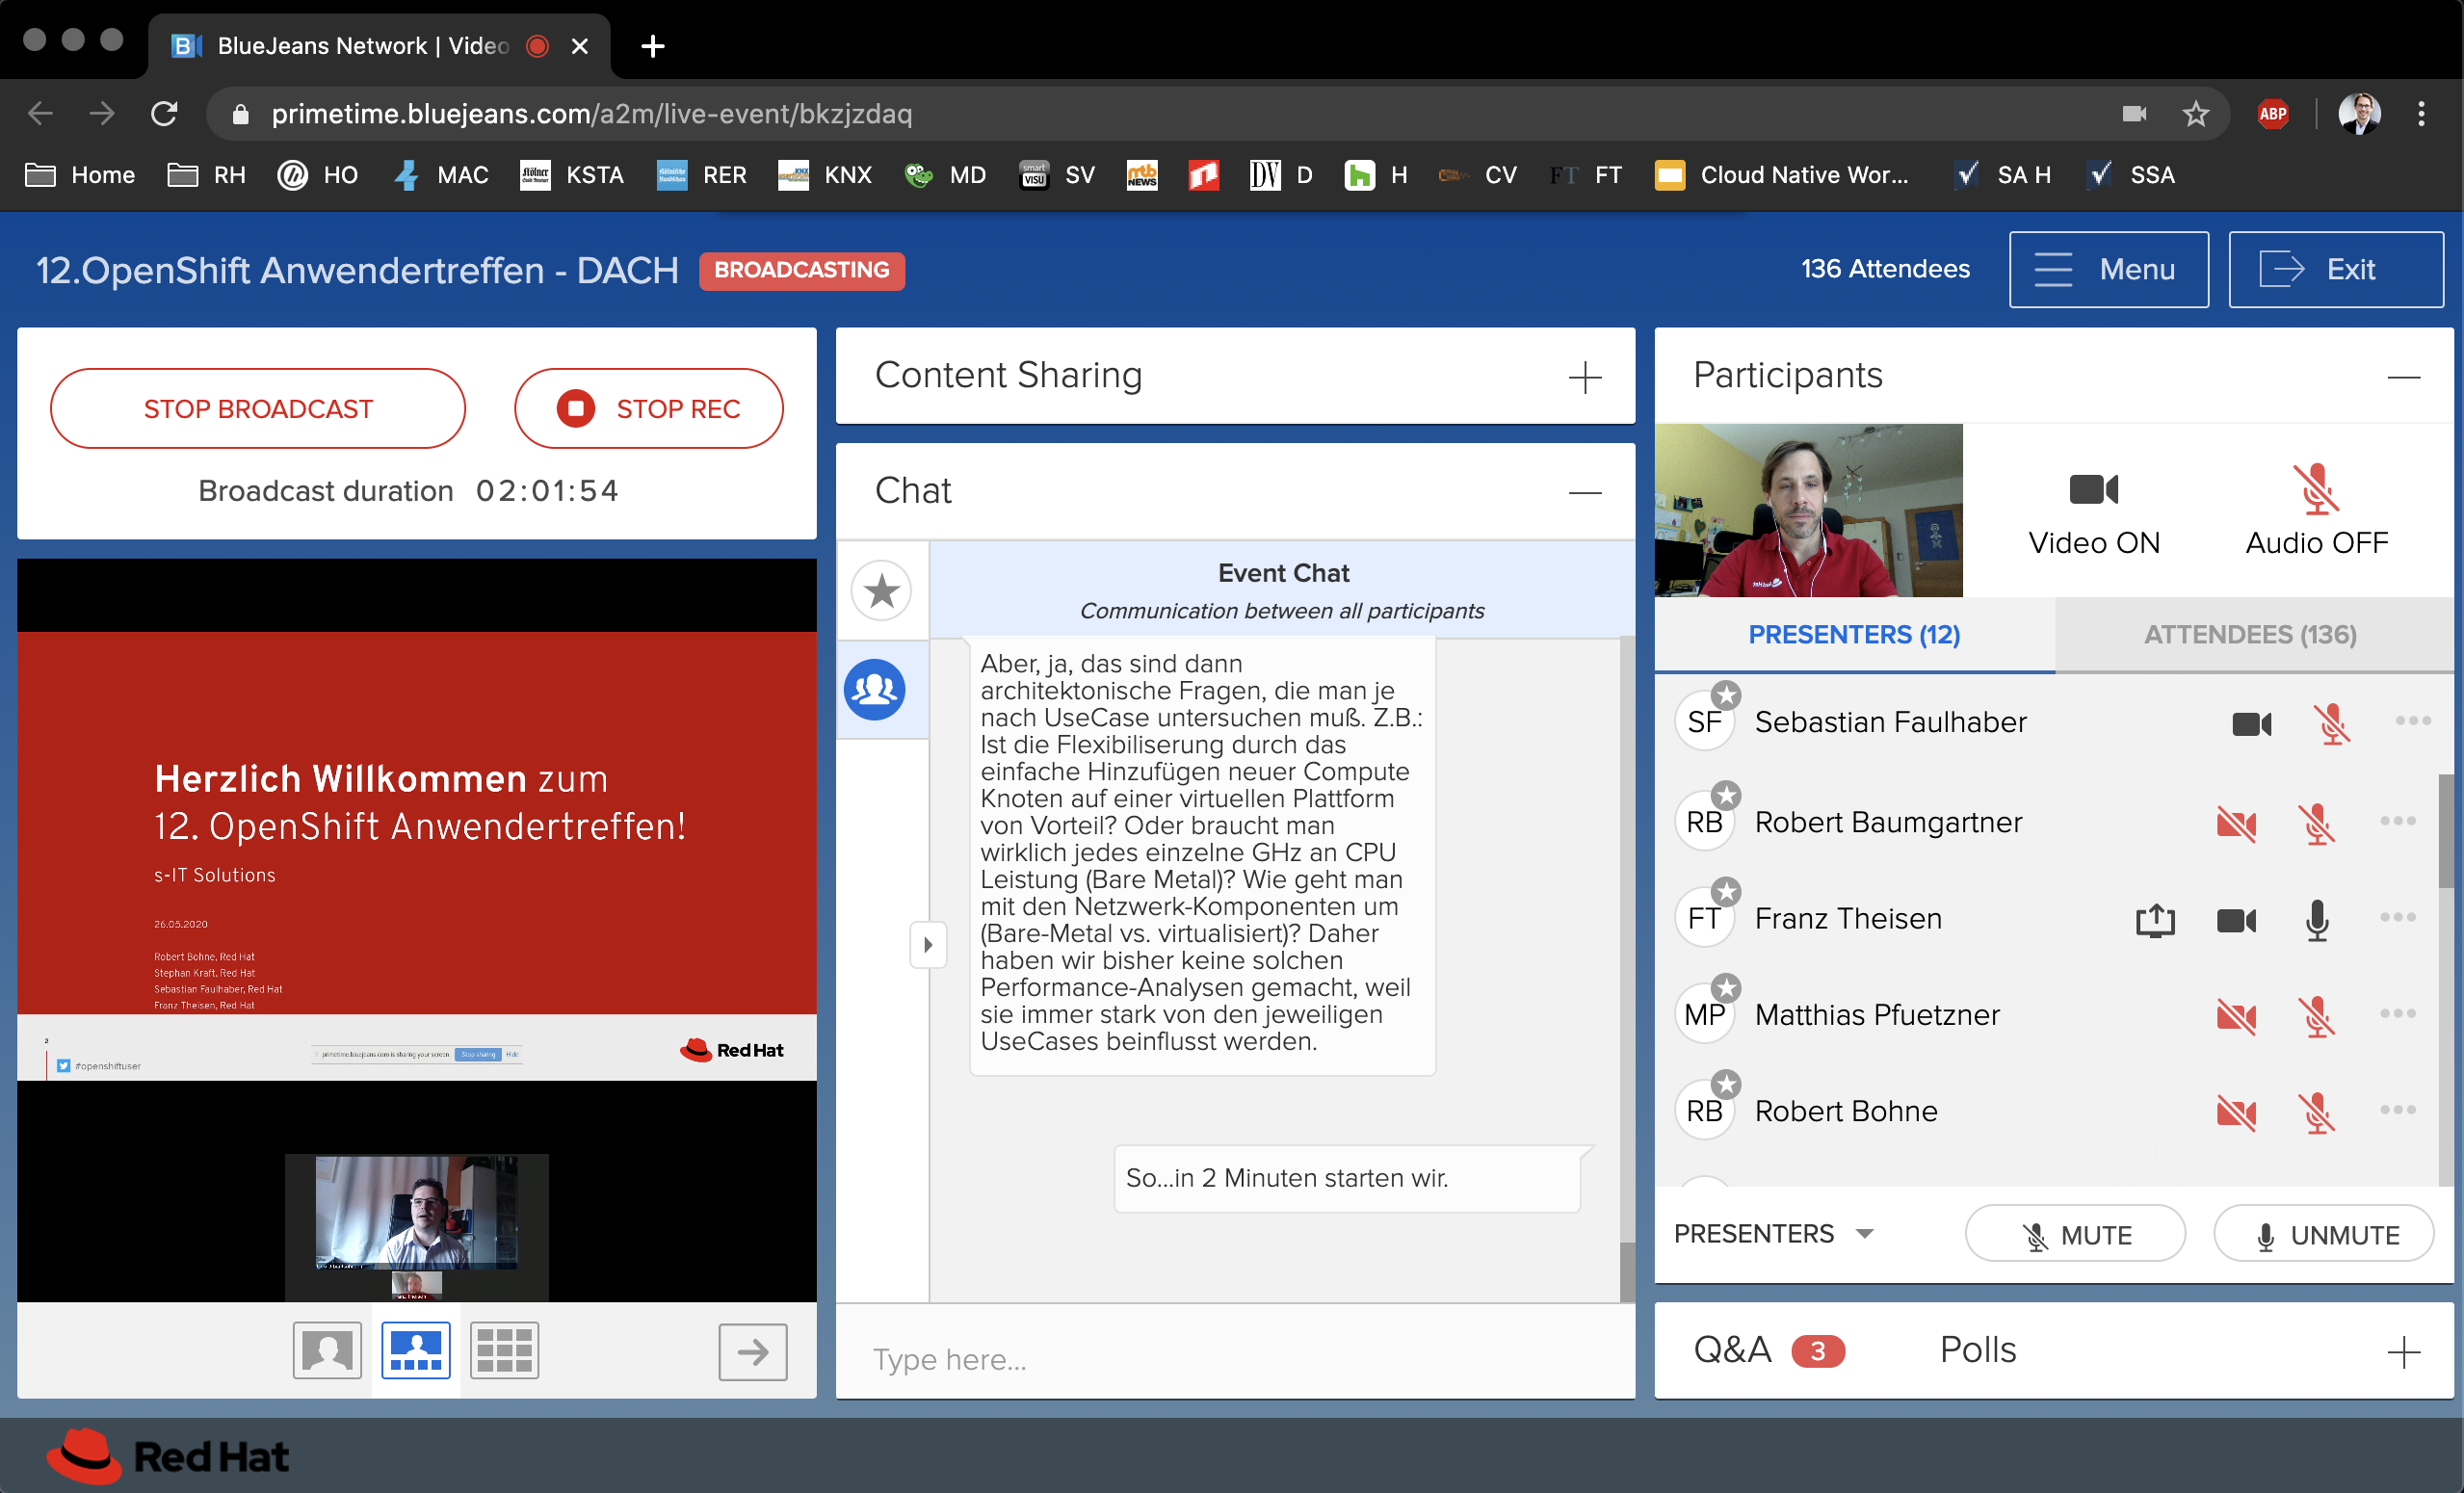Open more options for Robert Bohne
The width and height of the screenshot is (2464, 1493).
click(x=2397, y=1110)
